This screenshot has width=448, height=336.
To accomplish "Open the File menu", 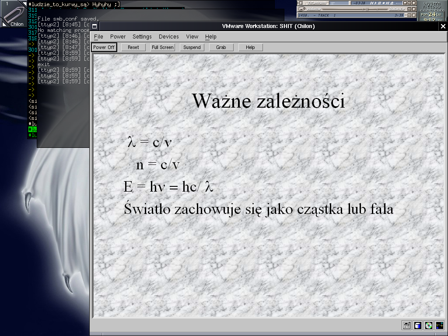I will point(98,37).
